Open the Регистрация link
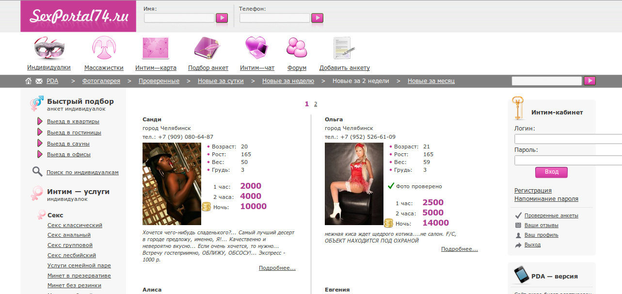Viewport: 622px width, 294px height. 533,191
